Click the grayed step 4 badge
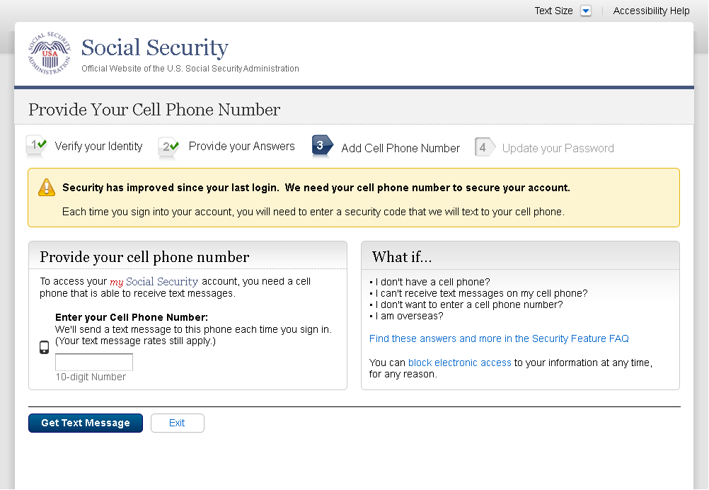This screenshot has width=709, height=490. point(484,147)
